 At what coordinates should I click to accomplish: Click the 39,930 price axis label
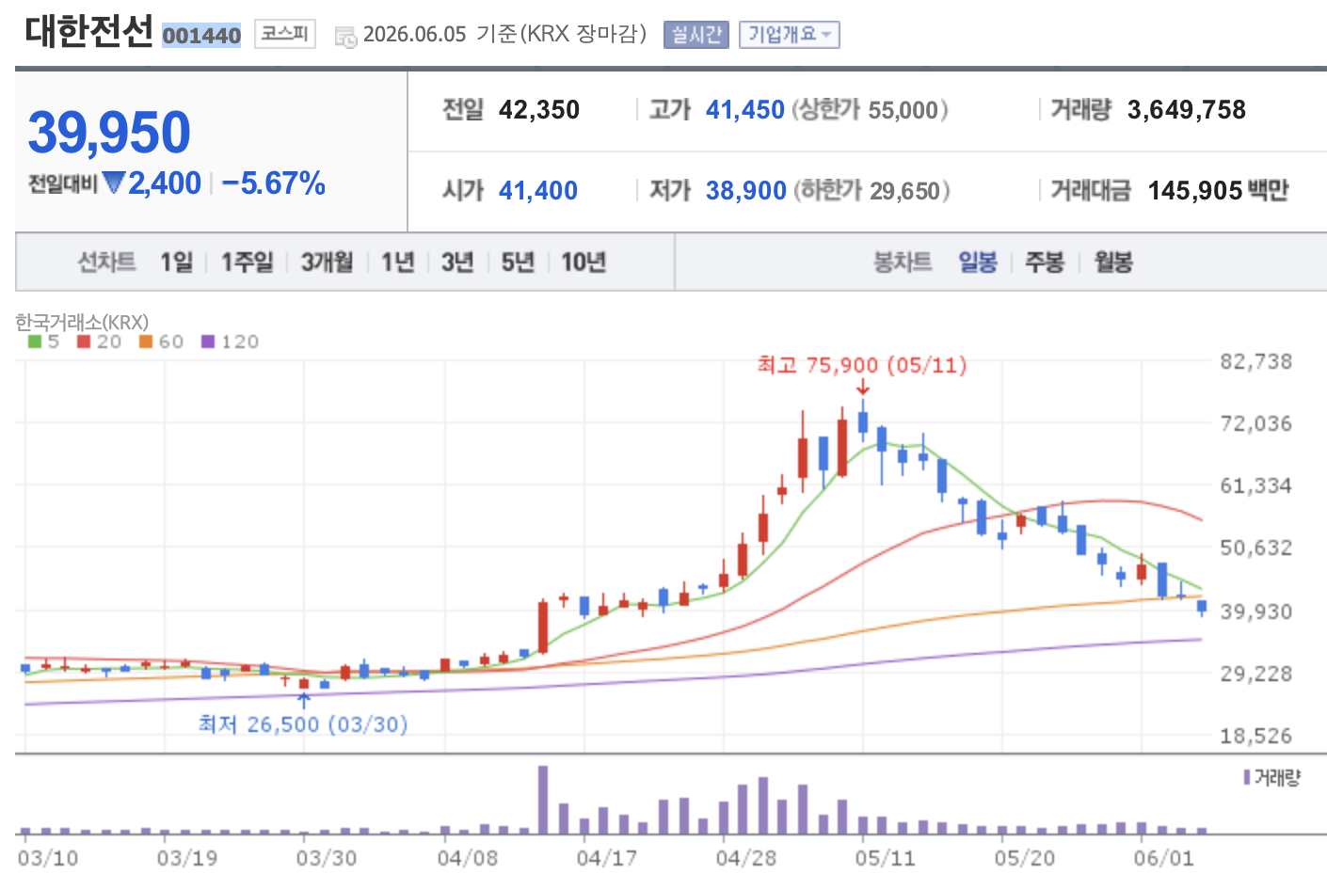(x=1256, y=612)
